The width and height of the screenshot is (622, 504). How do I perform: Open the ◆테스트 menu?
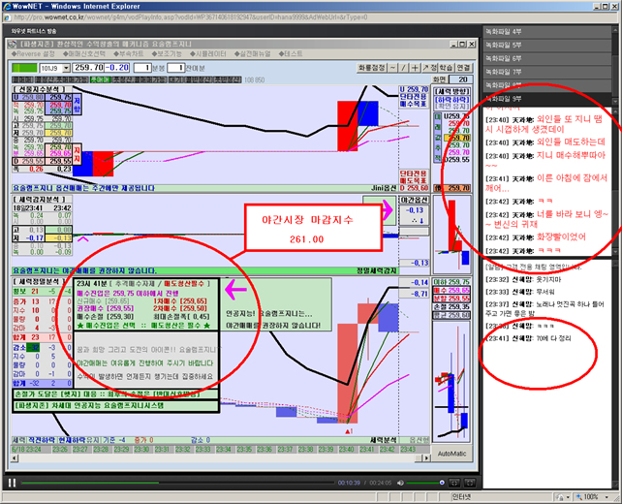pos(291,53)
